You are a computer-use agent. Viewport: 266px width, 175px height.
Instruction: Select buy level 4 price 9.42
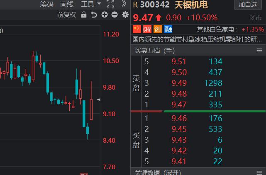[179, 151]
